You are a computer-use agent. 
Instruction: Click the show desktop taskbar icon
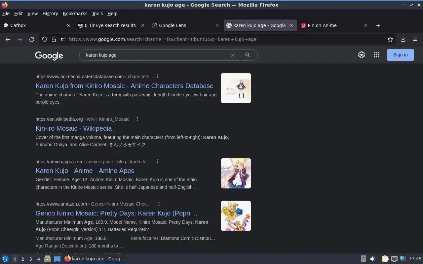click(x=57, y=259)
